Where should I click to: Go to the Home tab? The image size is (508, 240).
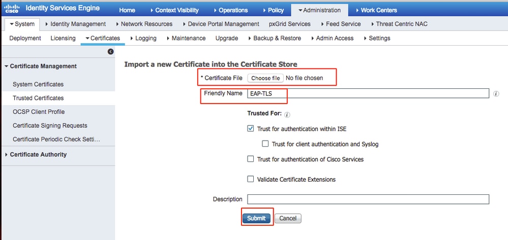127,10
